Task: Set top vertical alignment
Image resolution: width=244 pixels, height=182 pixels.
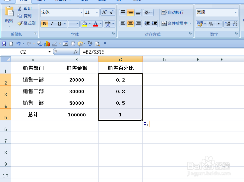Action: [123, 12]
